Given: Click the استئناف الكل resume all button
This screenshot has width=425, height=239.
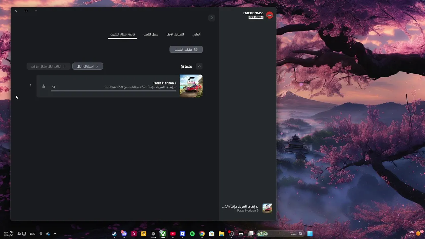Looking at the screenshot, I should (88, 66).
